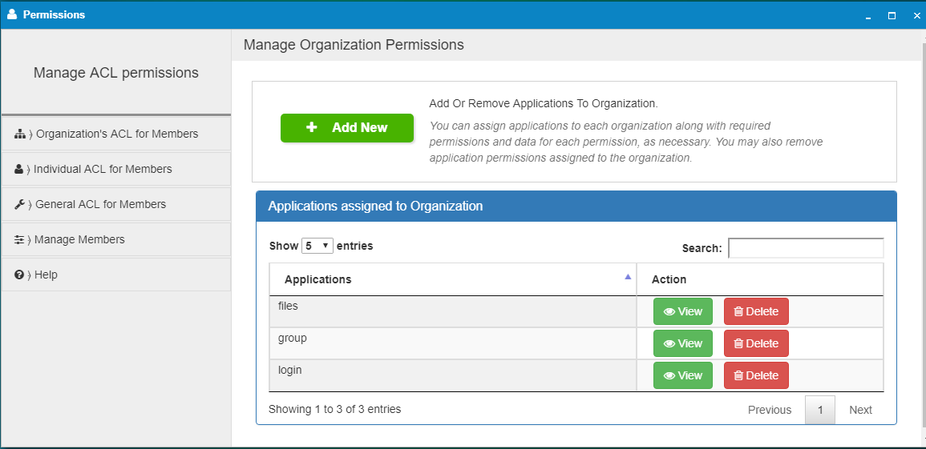
Task: View the files application permissions
Action: pyautogui.click(x=682, y=311)
